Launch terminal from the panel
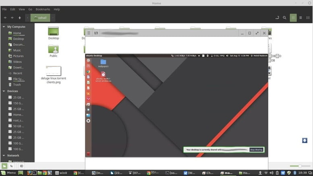The image size is (313, 176). click(x=35, y=173)
